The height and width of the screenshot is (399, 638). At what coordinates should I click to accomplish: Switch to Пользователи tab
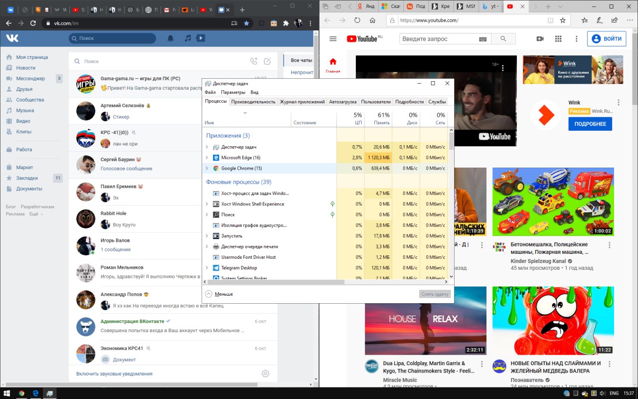tap(376, 102)
